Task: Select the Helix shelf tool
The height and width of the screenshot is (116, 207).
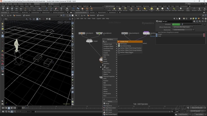Action: pos(92,9)
